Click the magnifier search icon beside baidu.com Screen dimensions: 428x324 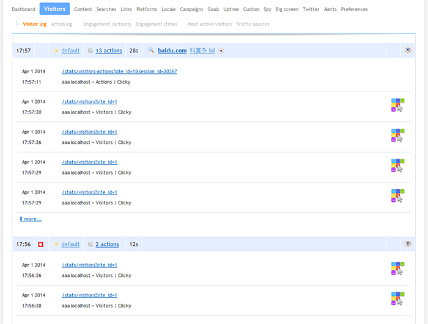tap(150, 50)
